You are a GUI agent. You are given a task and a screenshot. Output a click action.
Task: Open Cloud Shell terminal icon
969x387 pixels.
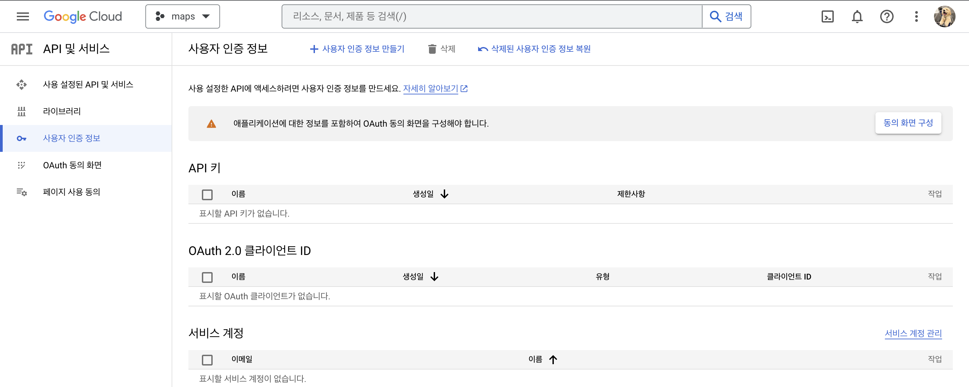click(828, 16)
